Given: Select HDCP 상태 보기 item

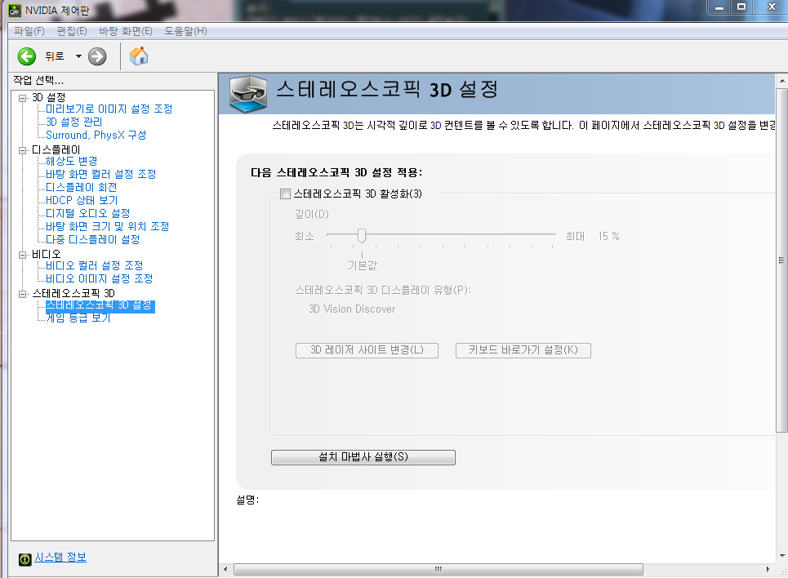Looking at the screenshot, I should 82,201.
